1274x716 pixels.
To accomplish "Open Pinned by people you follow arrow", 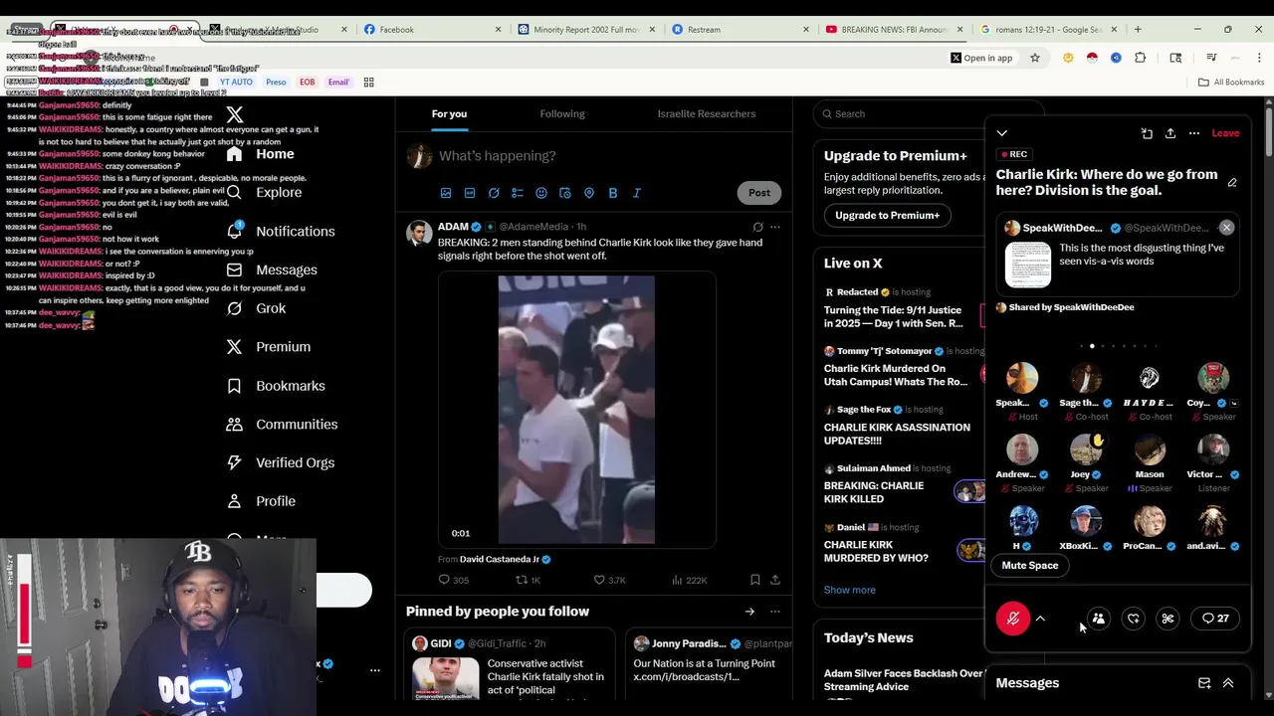I will coord(749,612).
